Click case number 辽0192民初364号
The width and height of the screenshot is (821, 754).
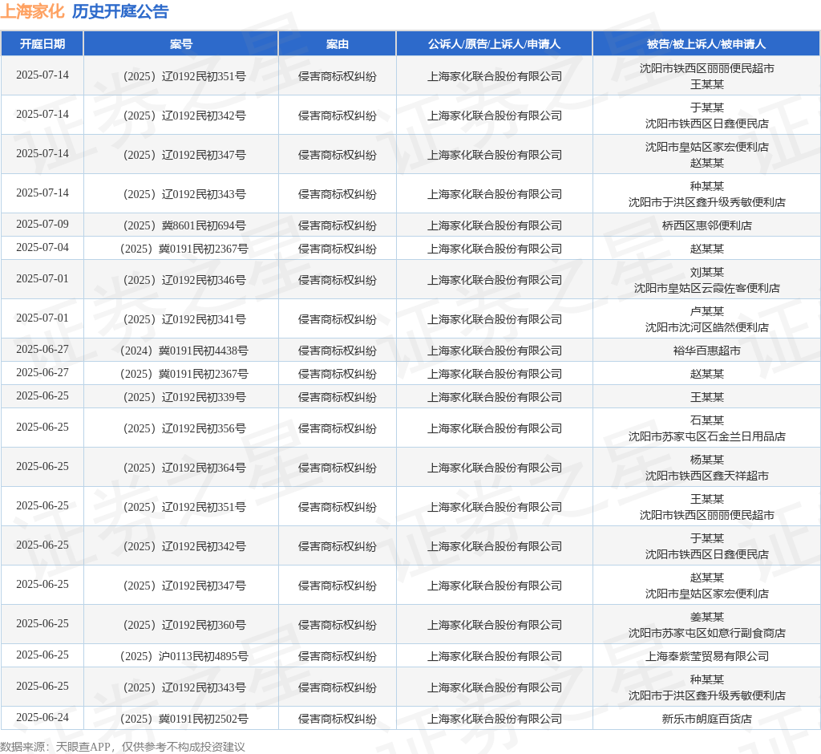click(x=184, y=468)
